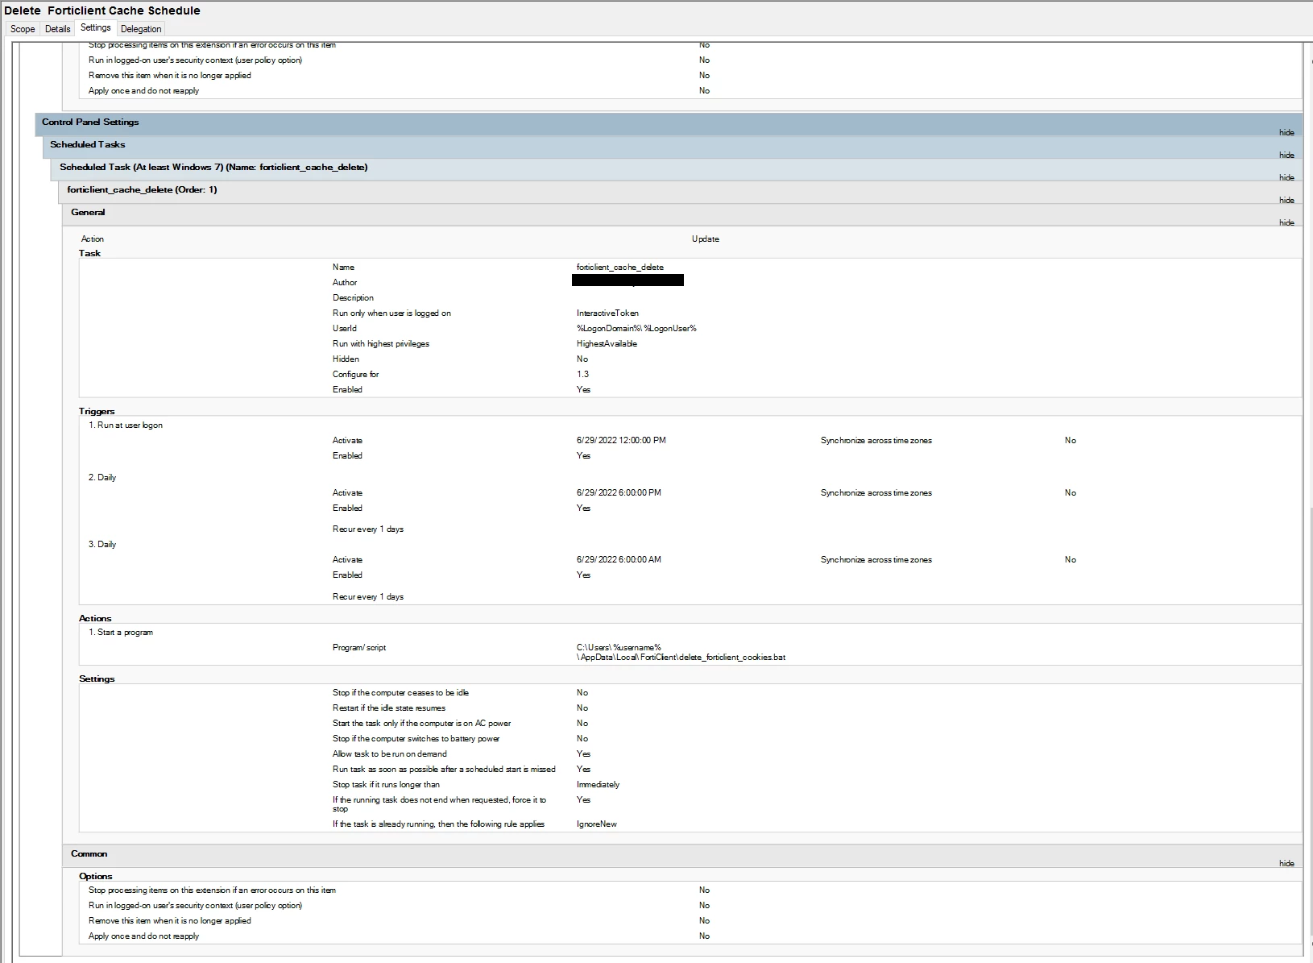Click the Actions subsection heading

click(x=95, y=618)
